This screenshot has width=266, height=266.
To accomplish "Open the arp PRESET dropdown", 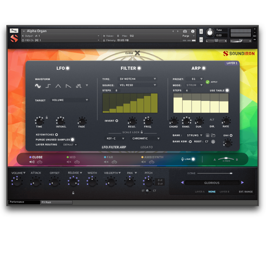I will (x=194, y=79).
